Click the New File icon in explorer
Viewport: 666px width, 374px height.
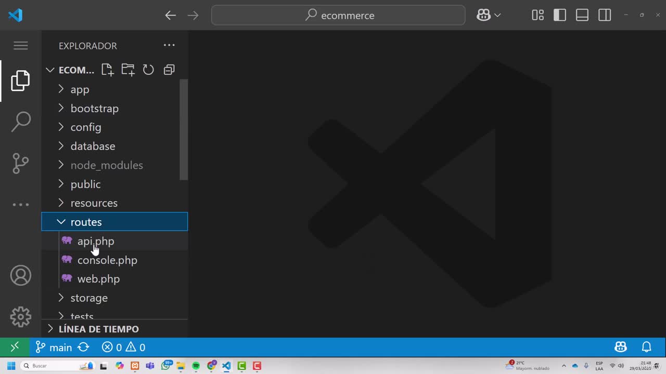107,70
